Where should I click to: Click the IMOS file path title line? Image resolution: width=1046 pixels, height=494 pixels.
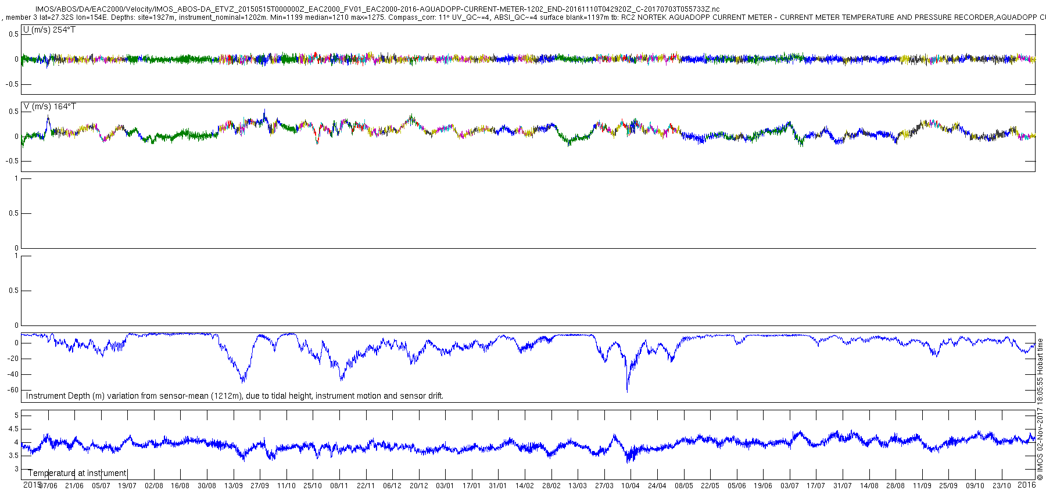377,9
